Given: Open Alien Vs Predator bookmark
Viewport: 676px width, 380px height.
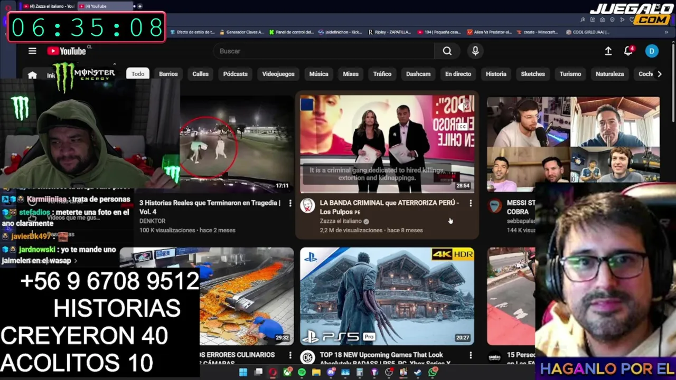Looking at the screenshot, I should tap(490, 32).
